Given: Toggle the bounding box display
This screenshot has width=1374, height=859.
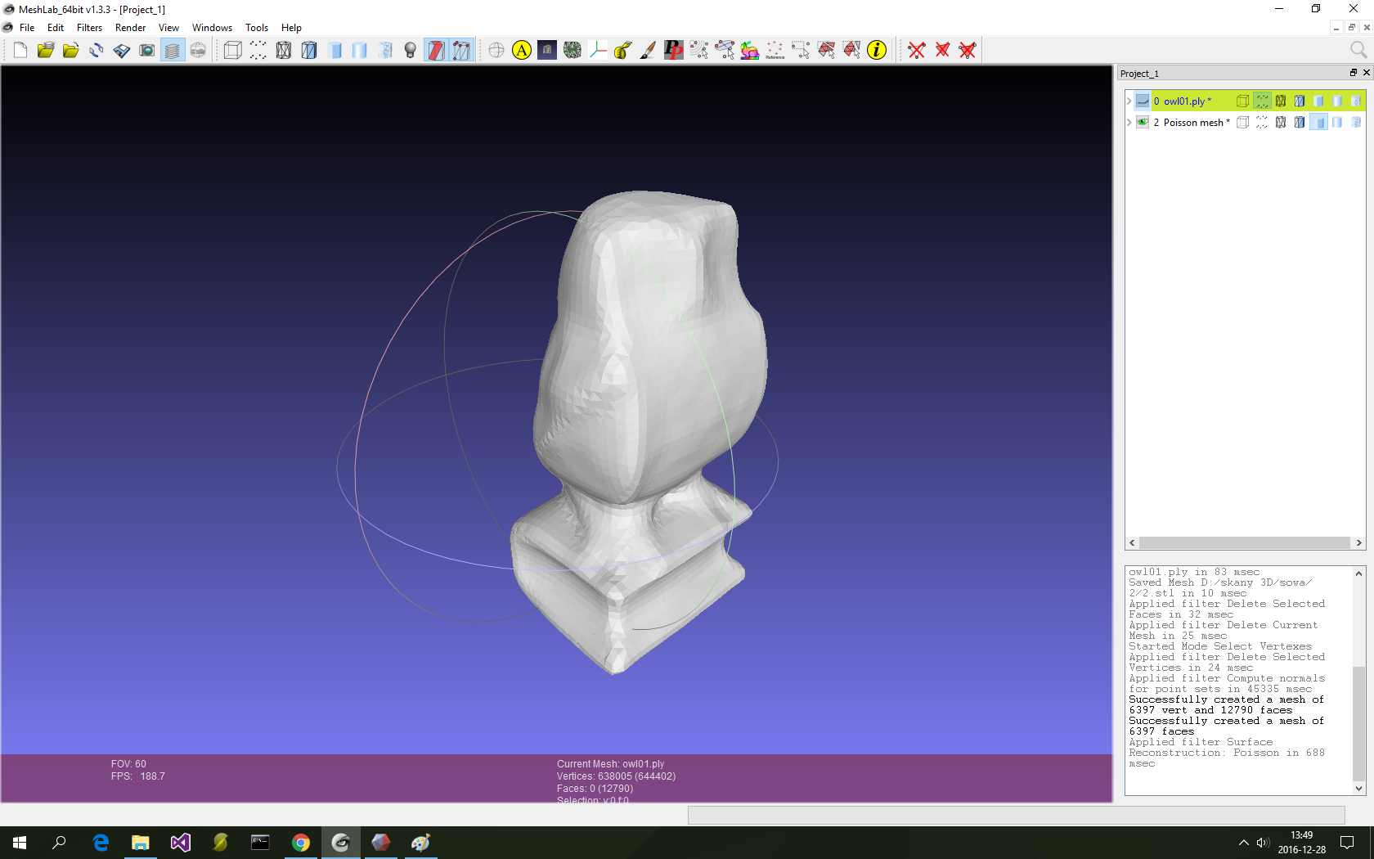Looking at the screenshot, I should (x=232, y=50).
